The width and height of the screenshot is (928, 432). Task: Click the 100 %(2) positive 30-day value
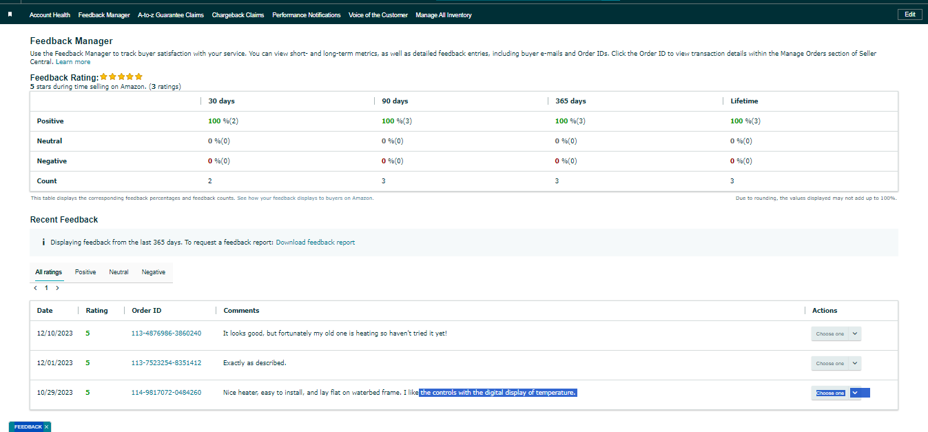click(x=223, y=121)
